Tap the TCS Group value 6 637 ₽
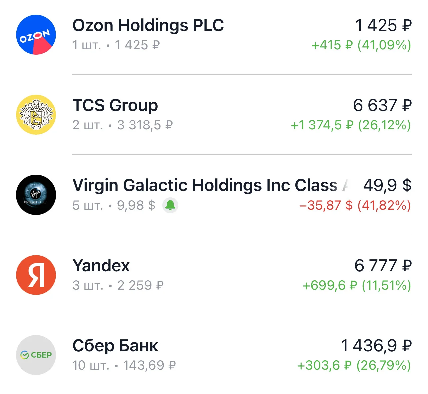The width and height of the screenshot is (428, 394). click(x=382, y=105)
